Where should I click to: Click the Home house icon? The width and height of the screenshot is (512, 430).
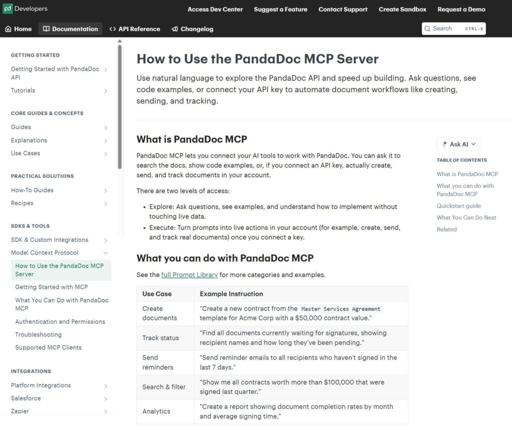pyautogui.click(x=8, y=29)
